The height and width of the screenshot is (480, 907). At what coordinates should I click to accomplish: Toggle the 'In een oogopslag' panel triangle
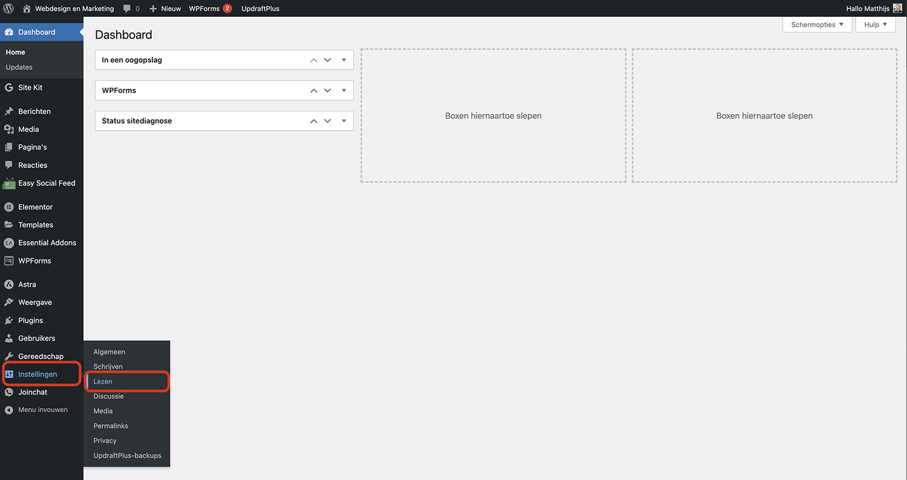(343, 60)
